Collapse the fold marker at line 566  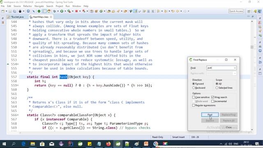[18, 115]
